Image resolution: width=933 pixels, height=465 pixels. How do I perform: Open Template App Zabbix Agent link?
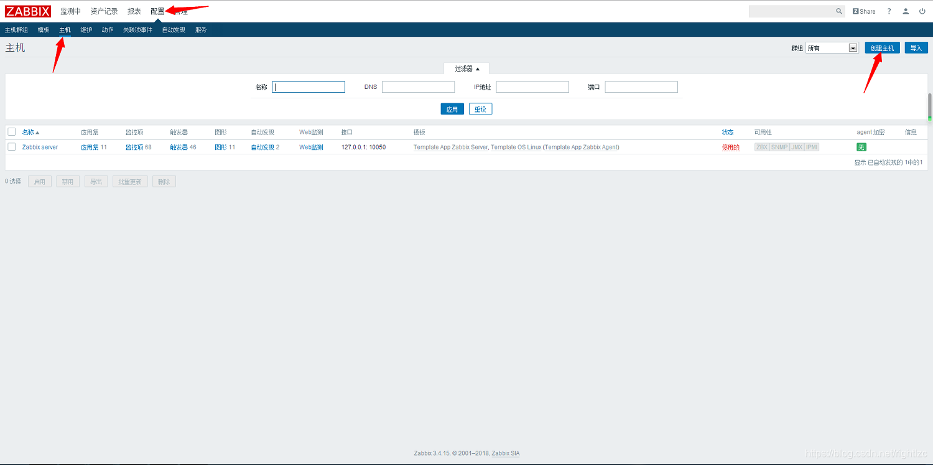coord(581,148)
